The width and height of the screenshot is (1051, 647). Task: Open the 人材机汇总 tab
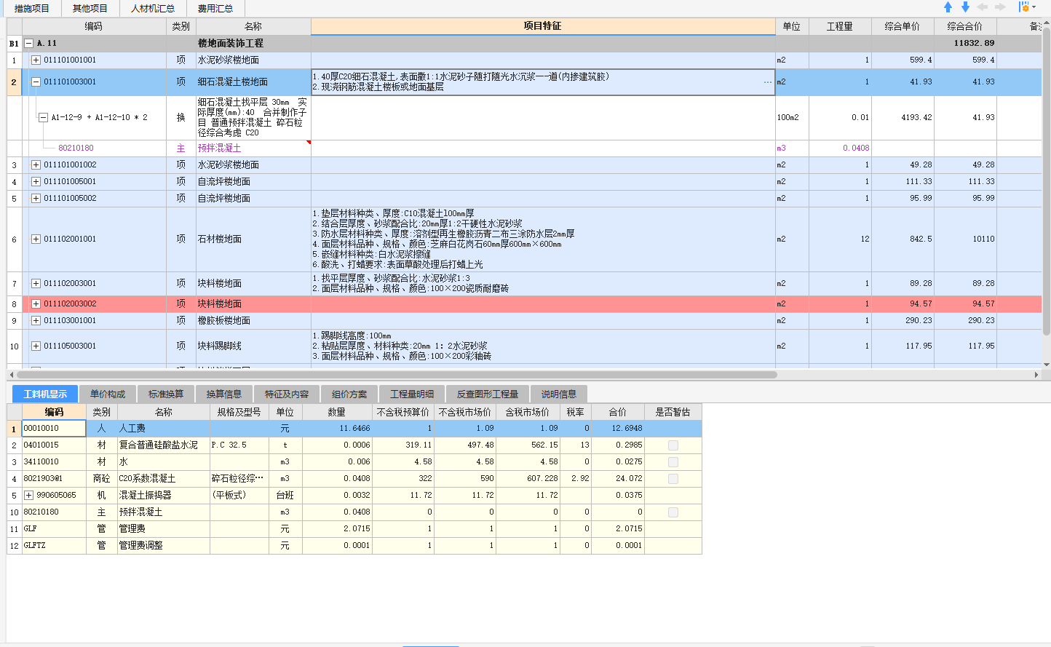[x=153, y=8]
